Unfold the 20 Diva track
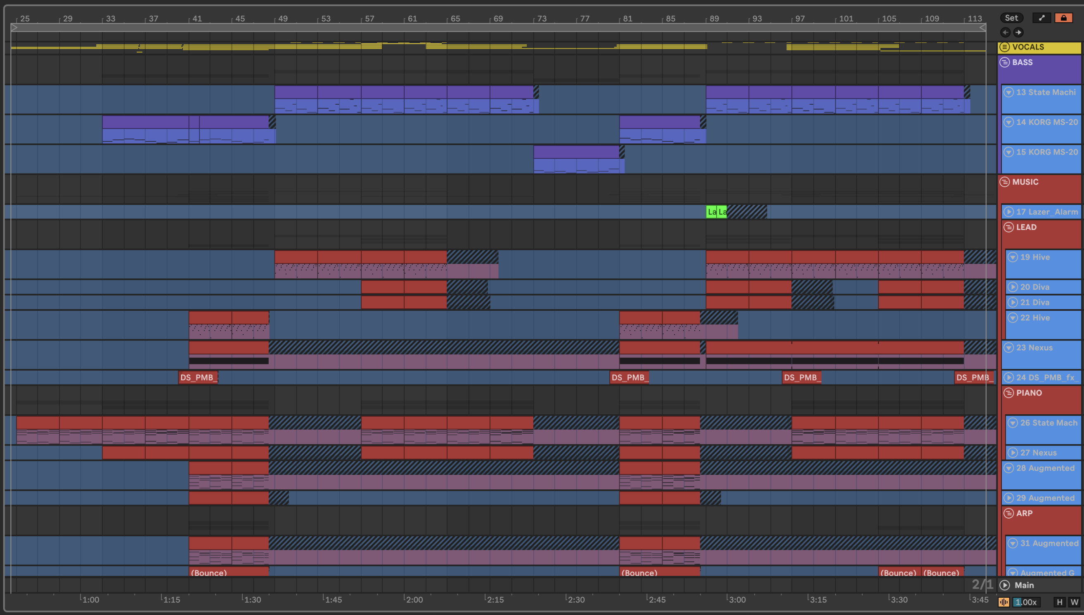Screen dimensions: 1084x615 [1013, 287]
